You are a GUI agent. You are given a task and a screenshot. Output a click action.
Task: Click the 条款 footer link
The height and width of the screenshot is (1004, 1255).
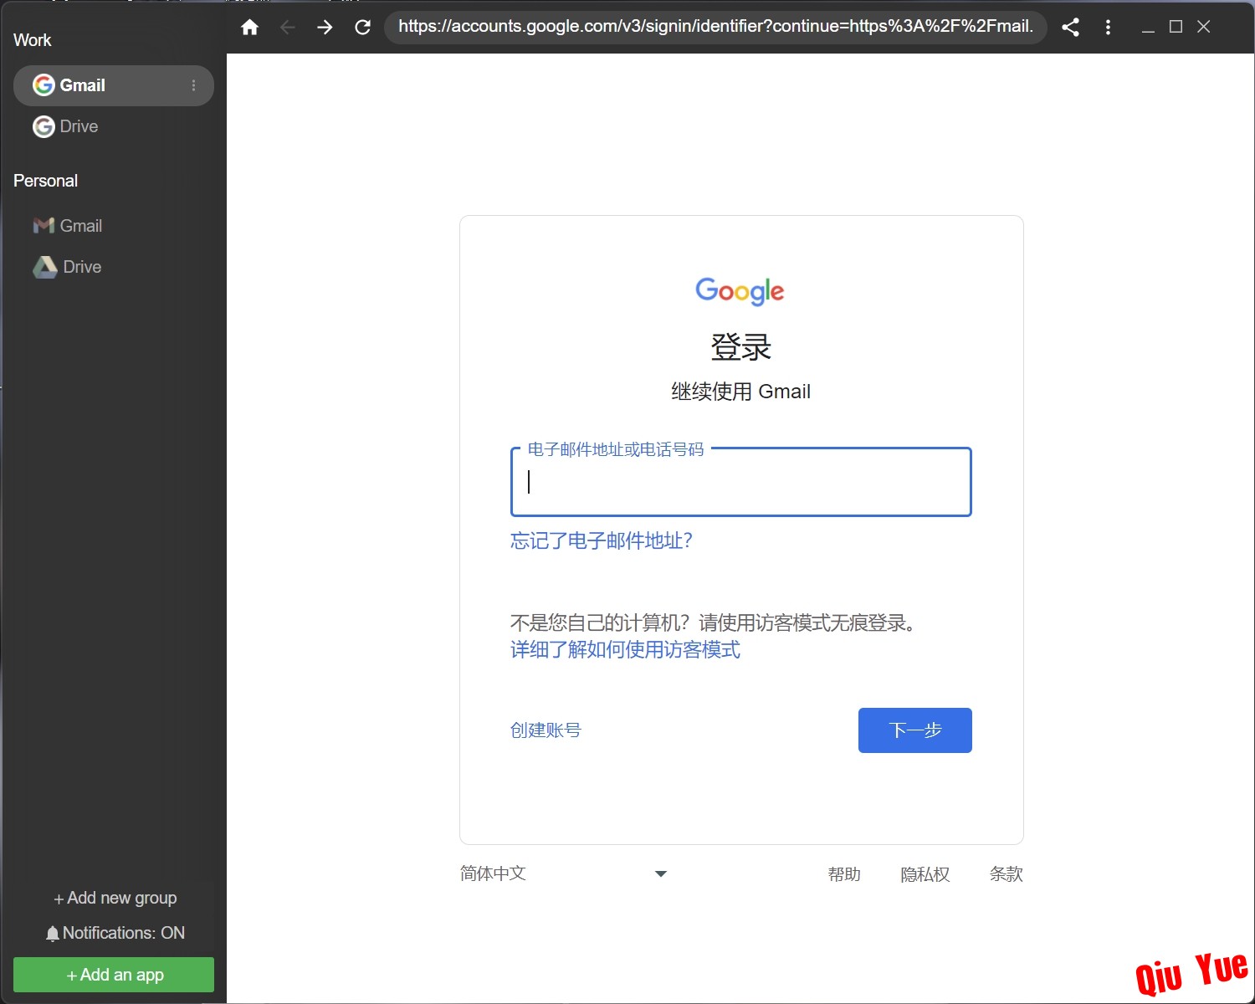[1007, 874]
